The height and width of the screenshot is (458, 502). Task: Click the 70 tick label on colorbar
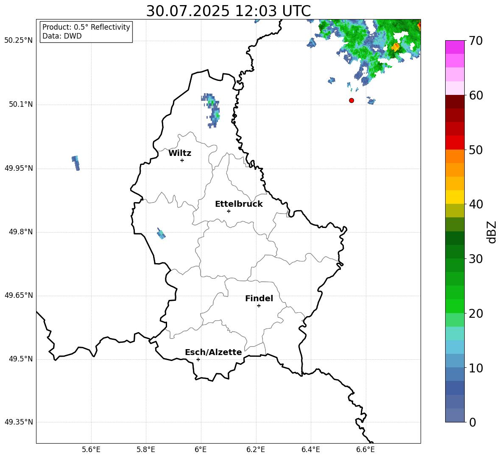click(475, 41)
